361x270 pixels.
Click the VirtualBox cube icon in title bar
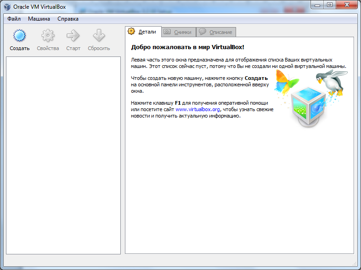[x=7, y=7]
